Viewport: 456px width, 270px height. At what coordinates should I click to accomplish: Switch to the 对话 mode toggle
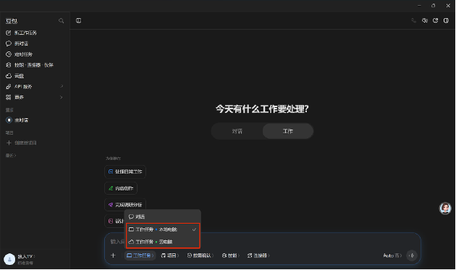[237, 131]
